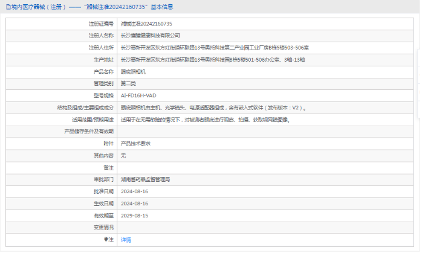Click the registrant company name ending 科技有限公司

tap(150, 36)
